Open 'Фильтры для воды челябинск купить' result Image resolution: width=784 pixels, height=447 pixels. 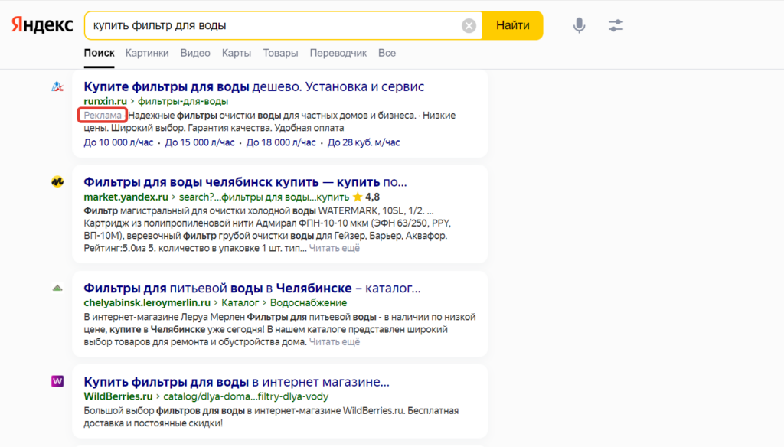tap(245, 182)
